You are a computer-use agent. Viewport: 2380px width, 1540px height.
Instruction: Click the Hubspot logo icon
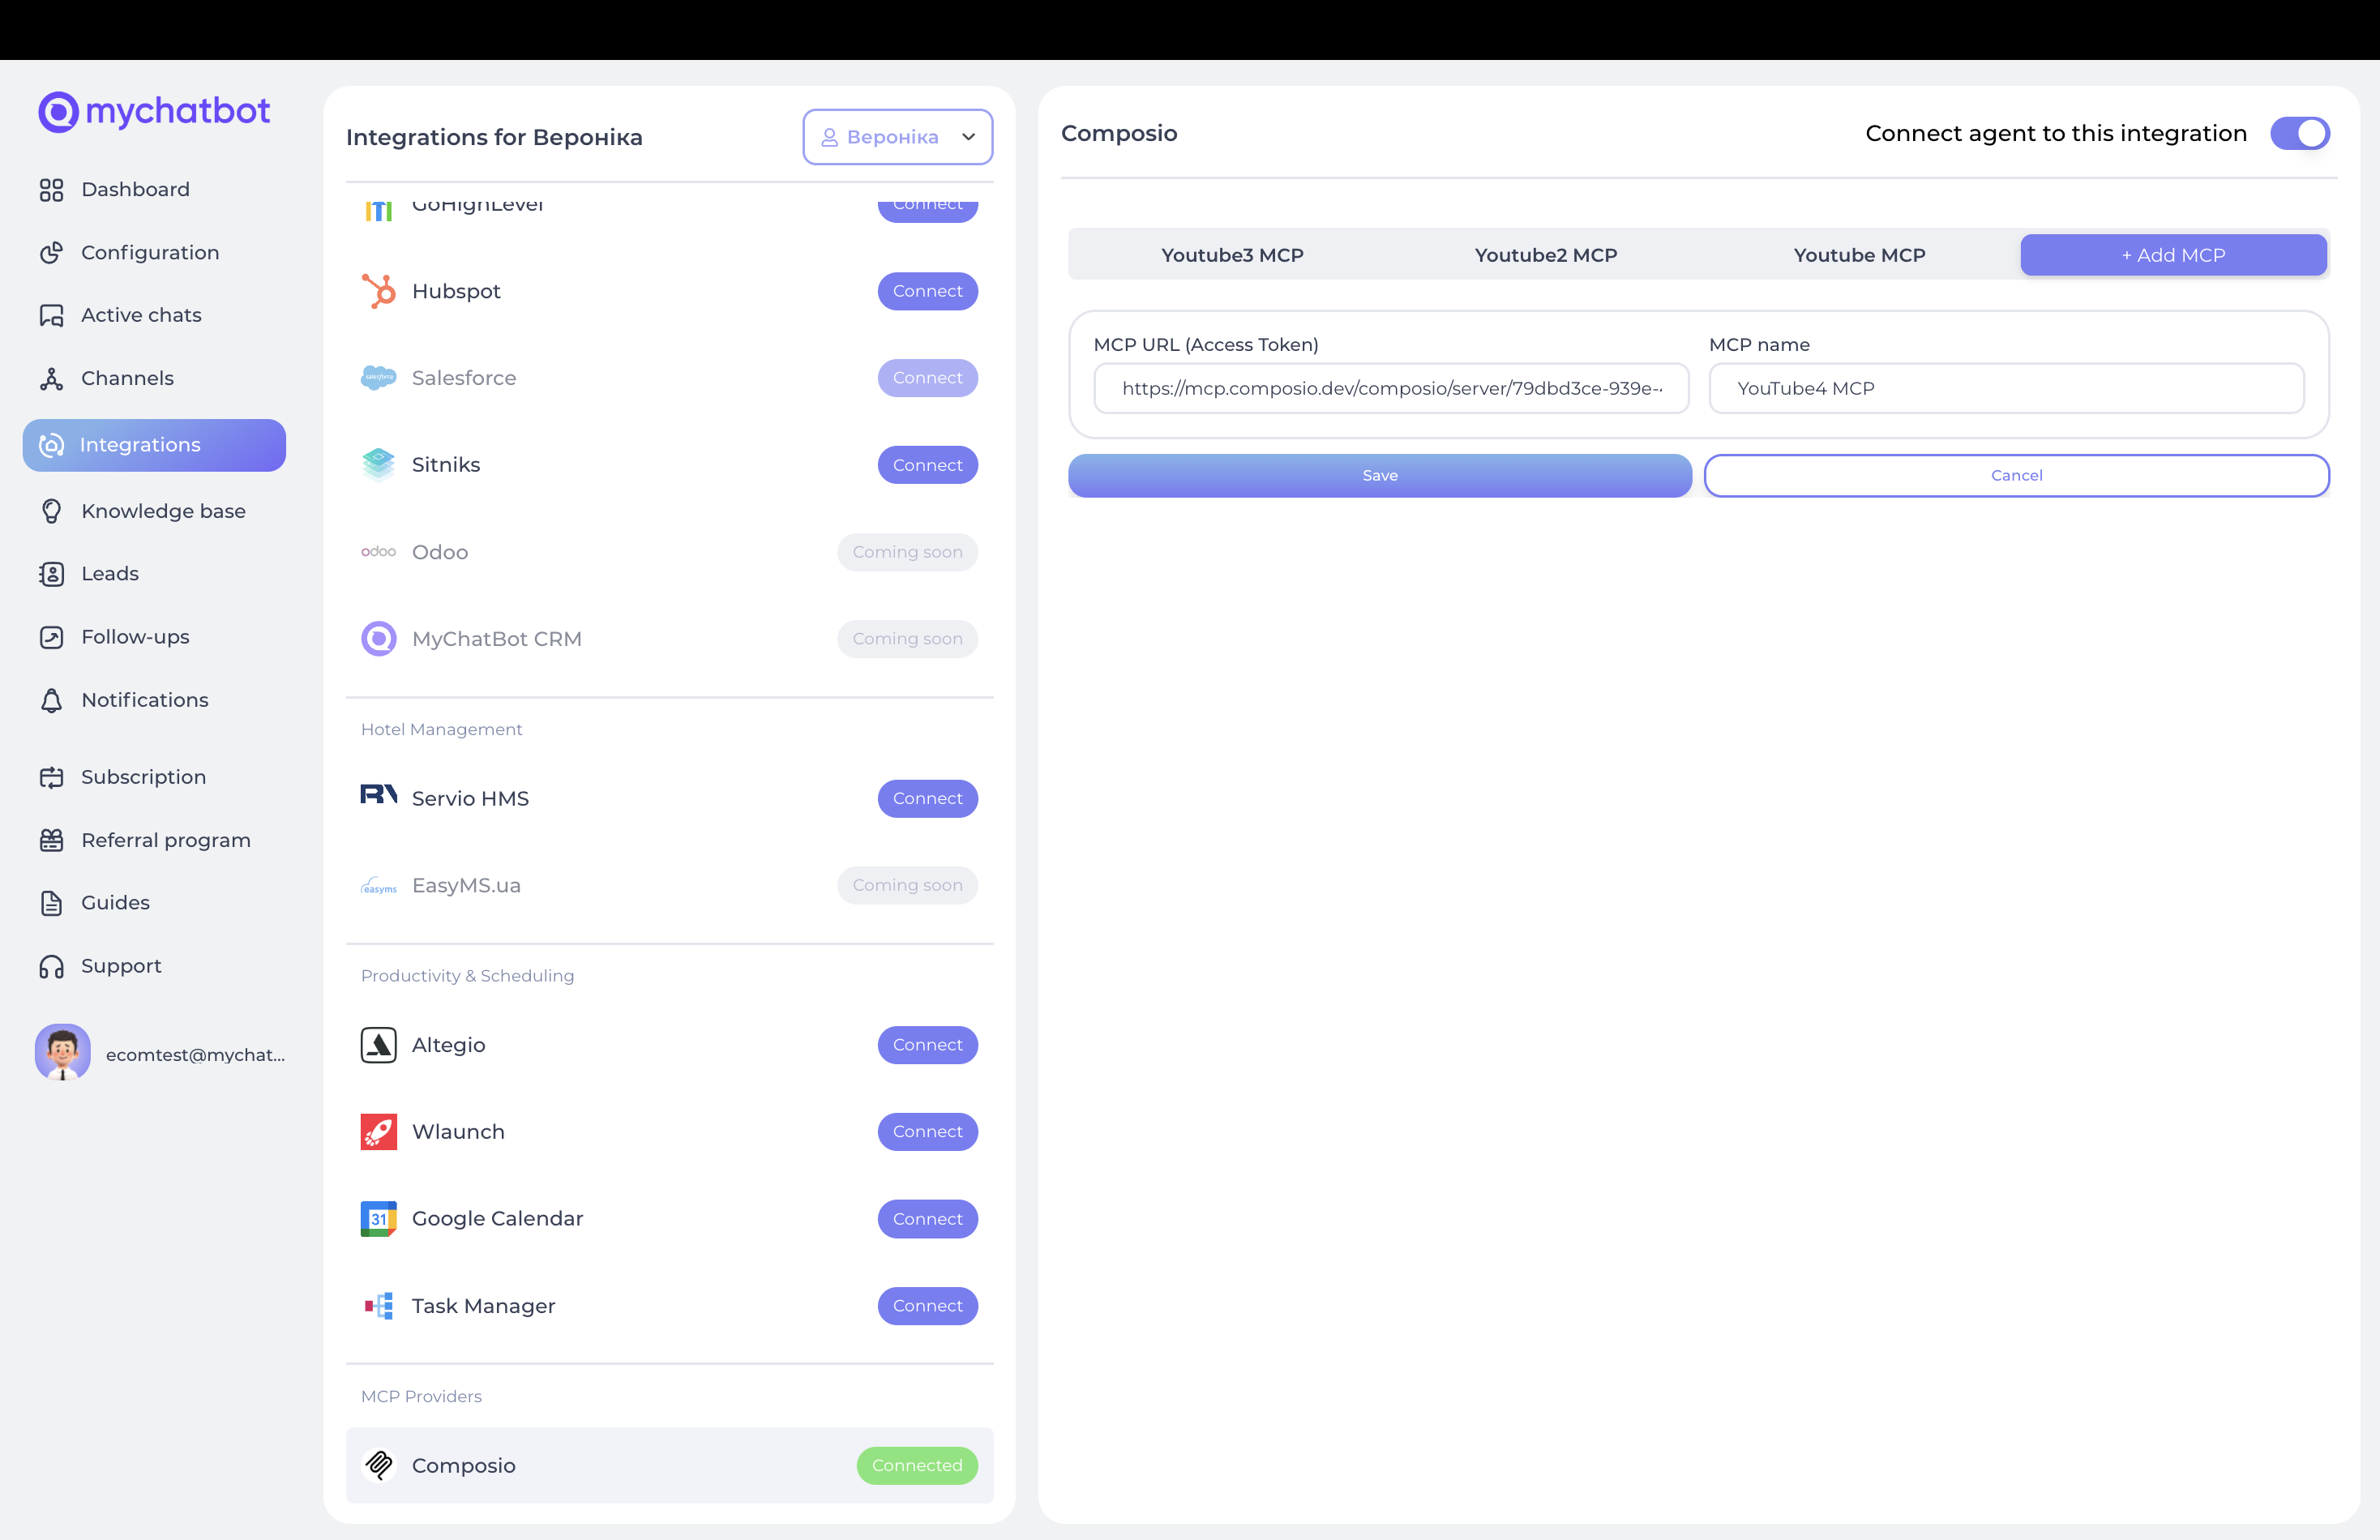[x=378, y=291]
